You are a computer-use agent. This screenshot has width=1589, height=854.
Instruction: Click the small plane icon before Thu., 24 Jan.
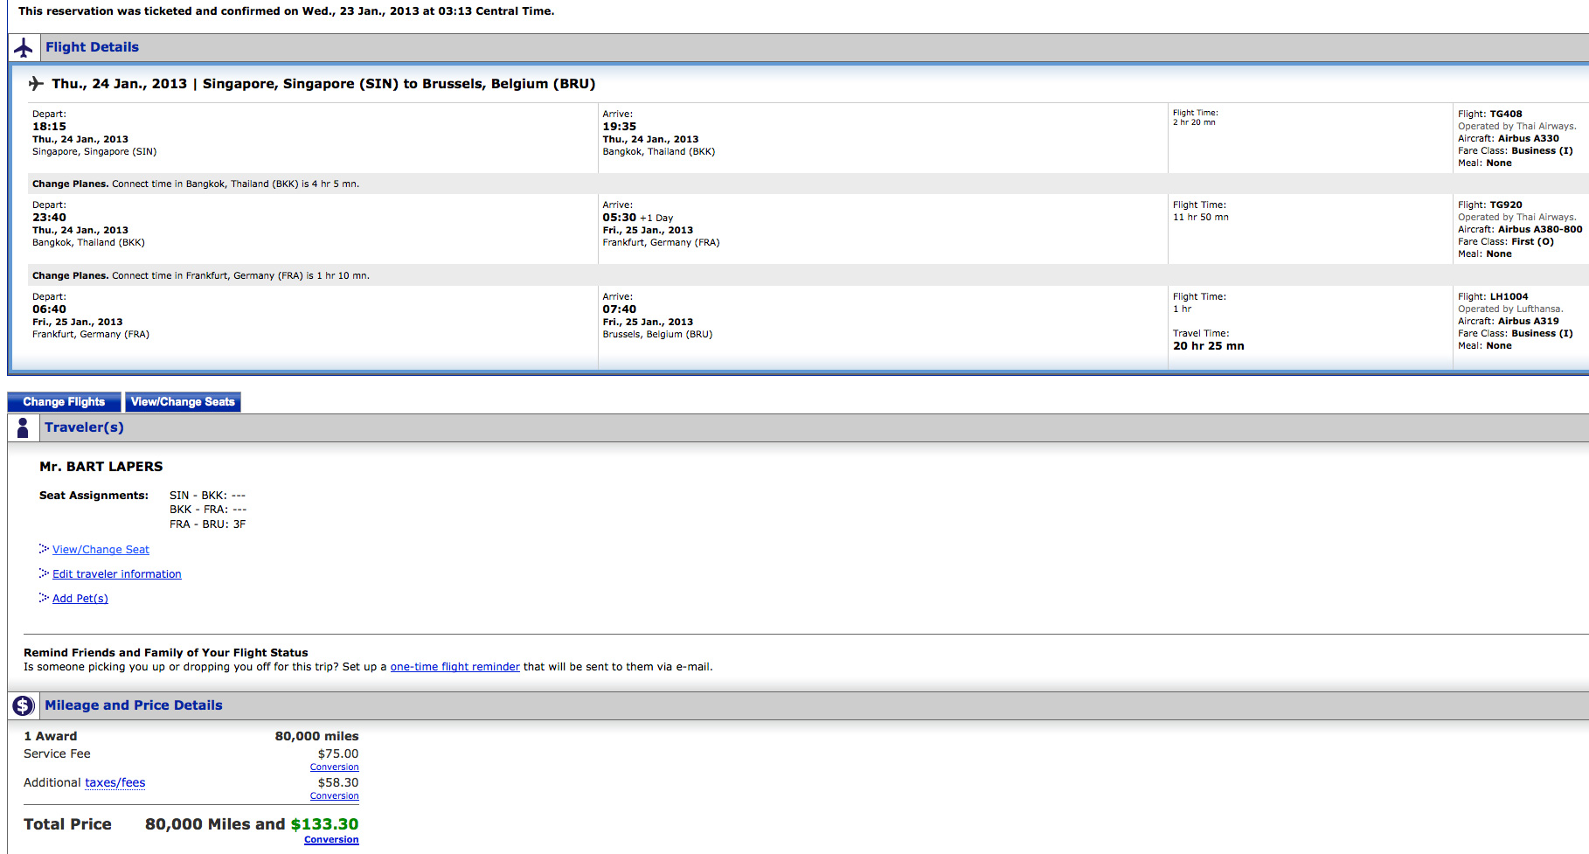tap(36, 84)
